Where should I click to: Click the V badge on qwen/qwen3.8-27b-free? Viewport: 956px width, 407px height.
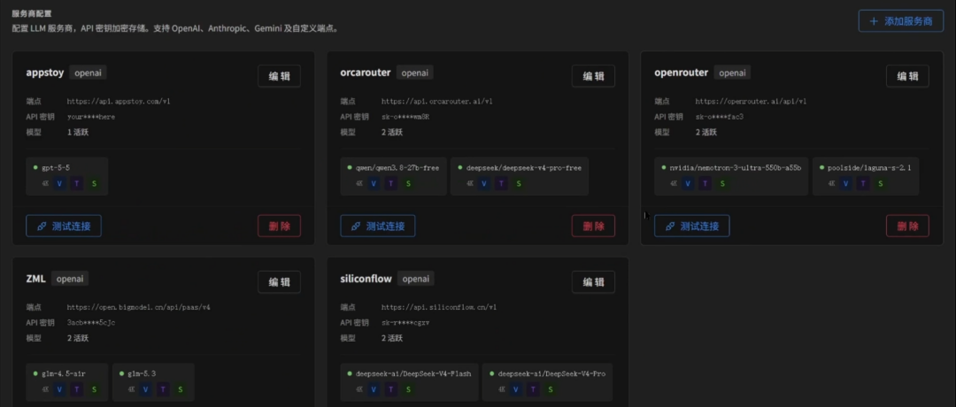[374, 183]
